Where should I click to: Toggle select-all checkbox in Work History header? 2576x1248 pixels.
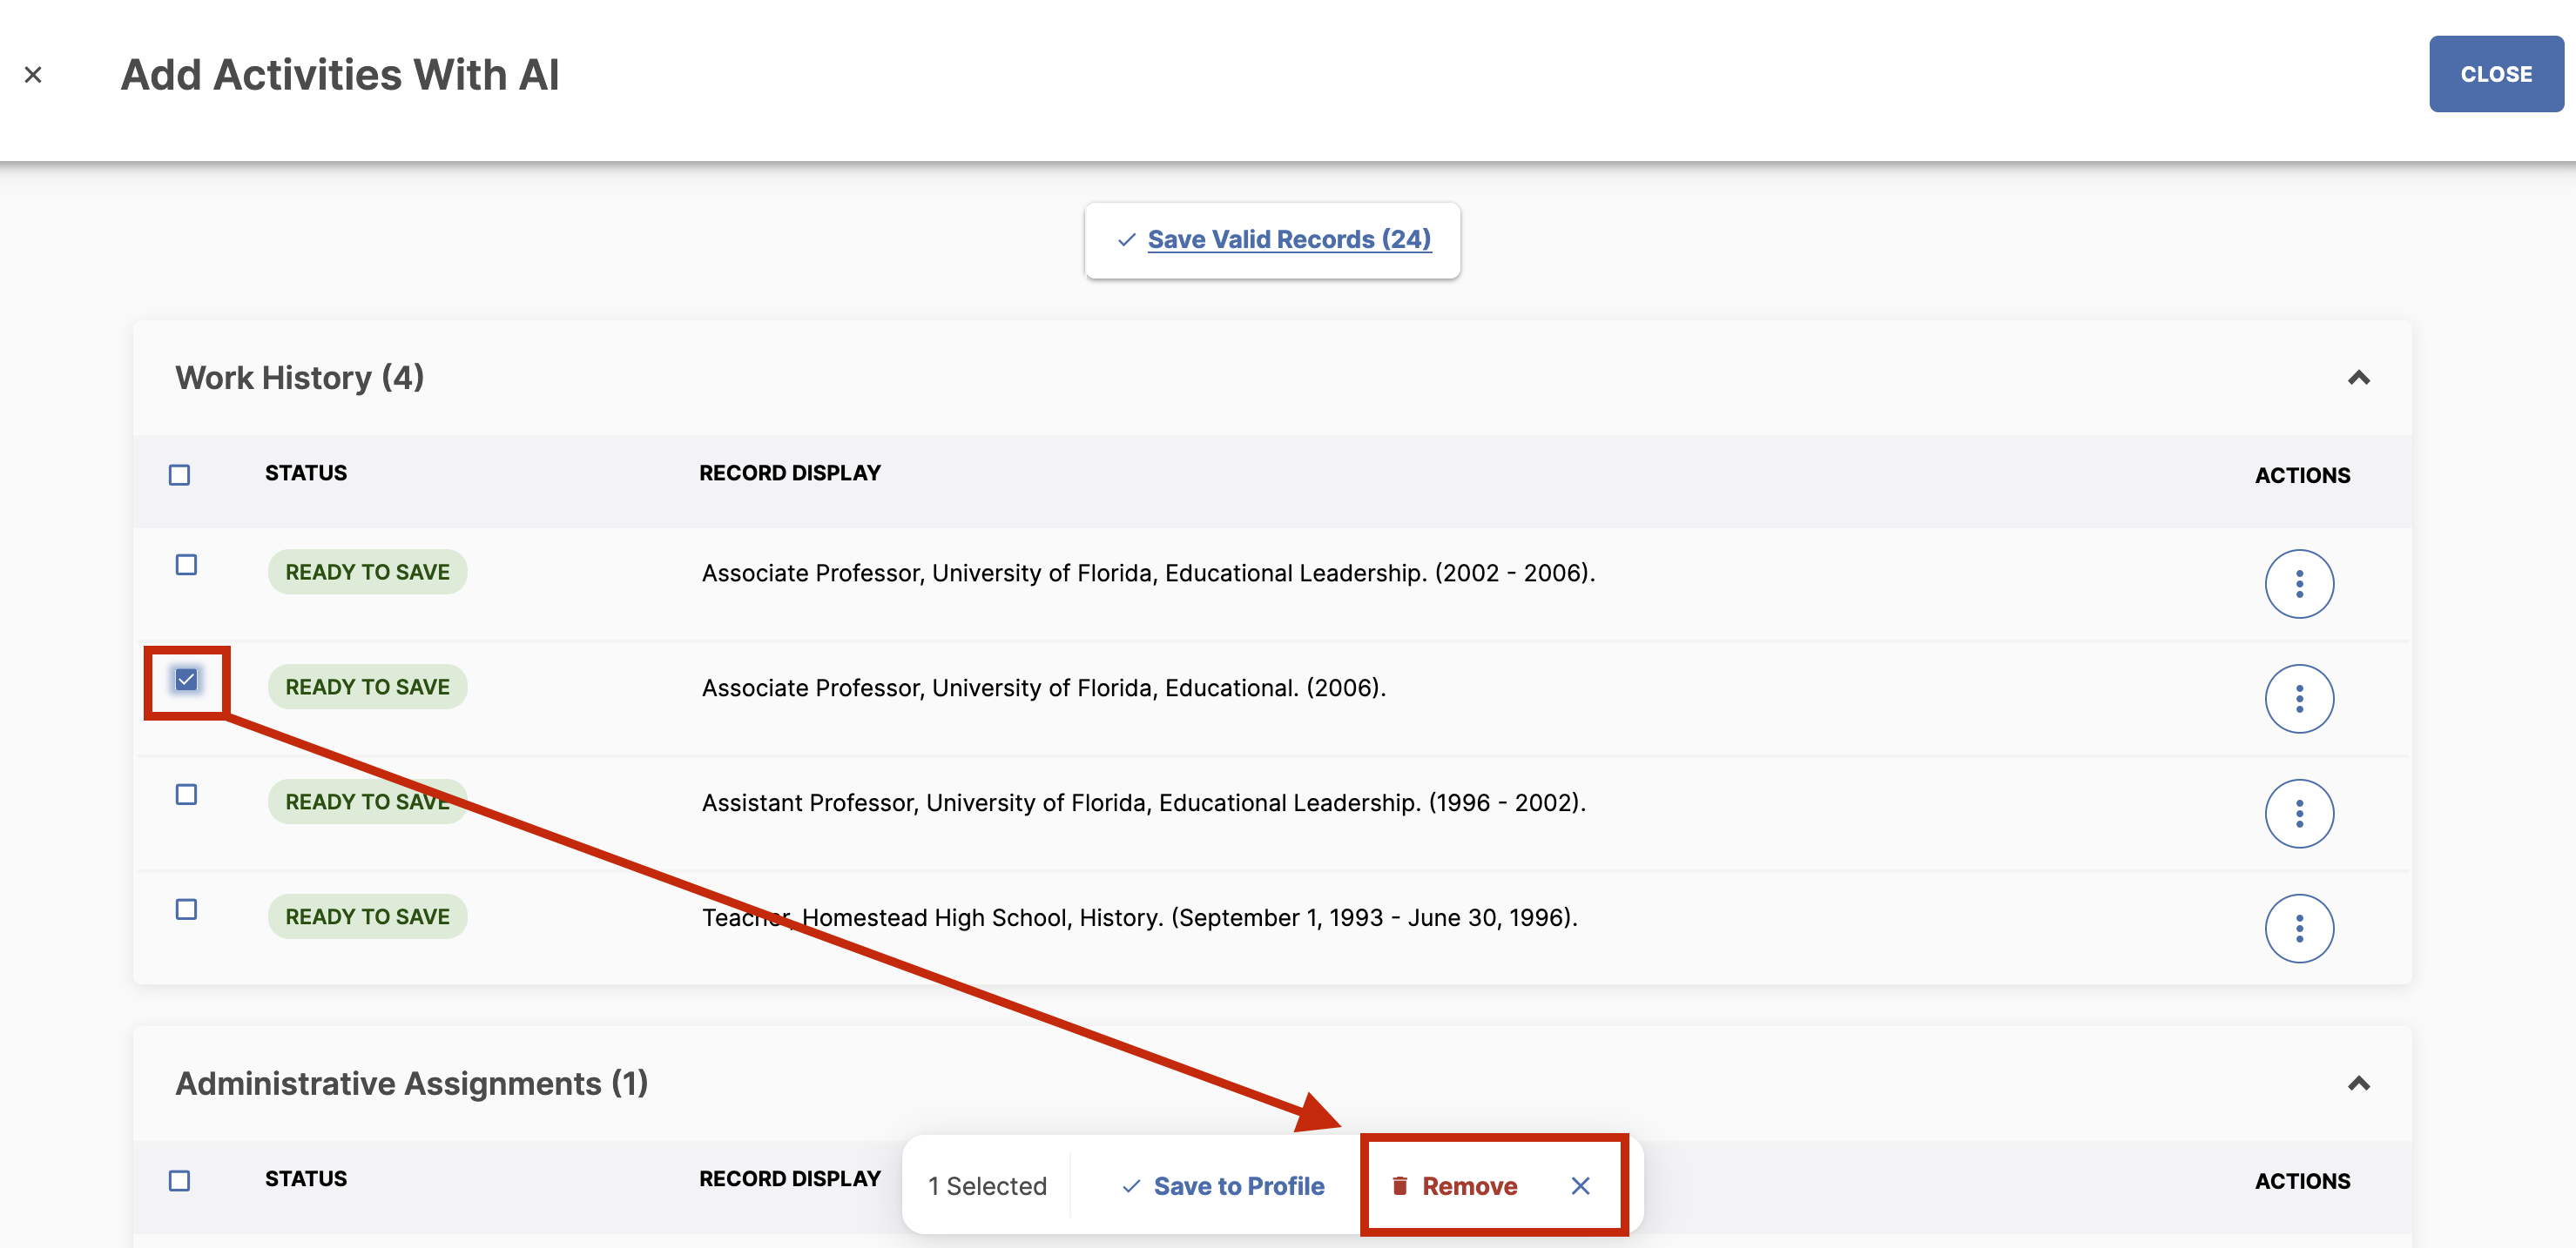(180, 474)
